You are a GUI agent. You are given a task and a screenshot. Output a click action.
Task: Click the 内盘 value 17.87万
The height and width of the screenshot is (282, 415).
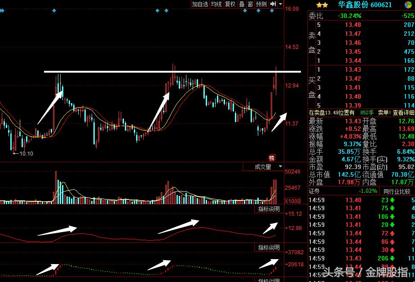click(x=402, y=182)
